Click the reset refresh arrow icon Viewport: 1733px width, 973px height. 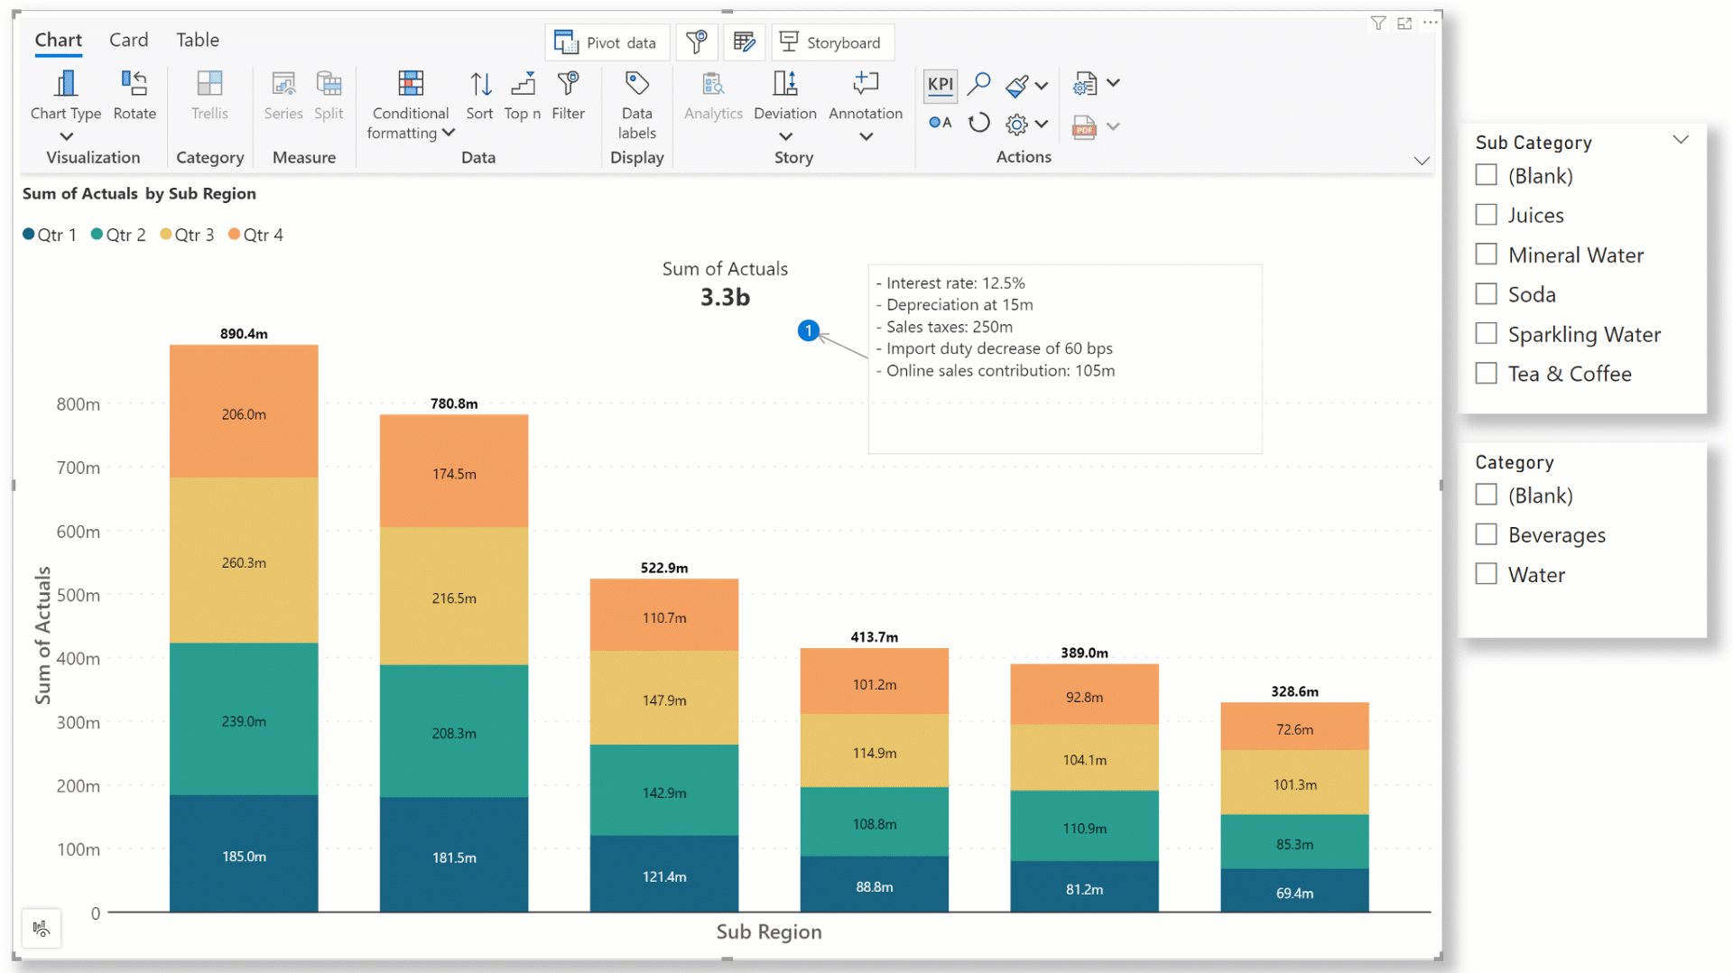click(978, 124)
